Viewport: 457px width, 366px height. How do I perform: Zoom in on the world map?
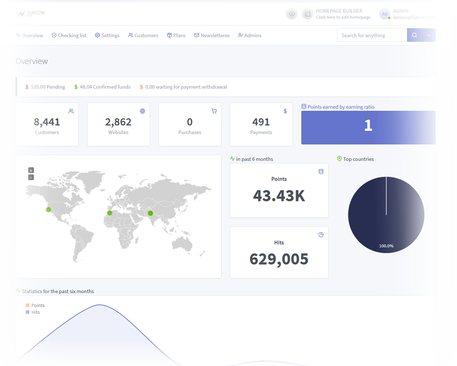point(31,170)
